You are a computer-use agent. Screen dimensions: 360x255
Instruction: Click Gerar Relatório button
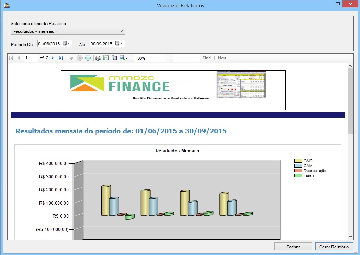tap(334, 247)
